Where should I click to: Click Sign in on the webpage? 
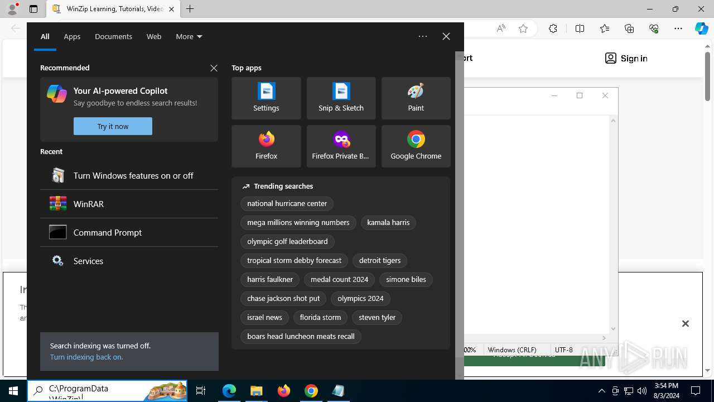(626, 58)
